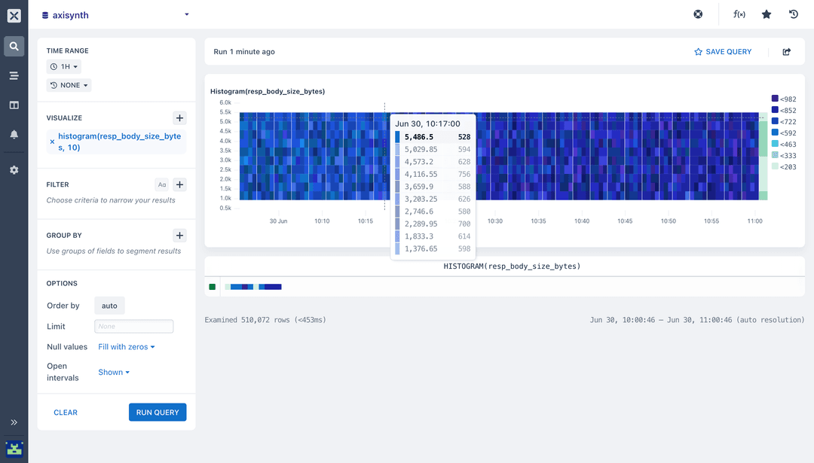Viewport: 814px width, 463px height.
Task: Expand the Fill with zeros dropdown
Action: [125, 346]
